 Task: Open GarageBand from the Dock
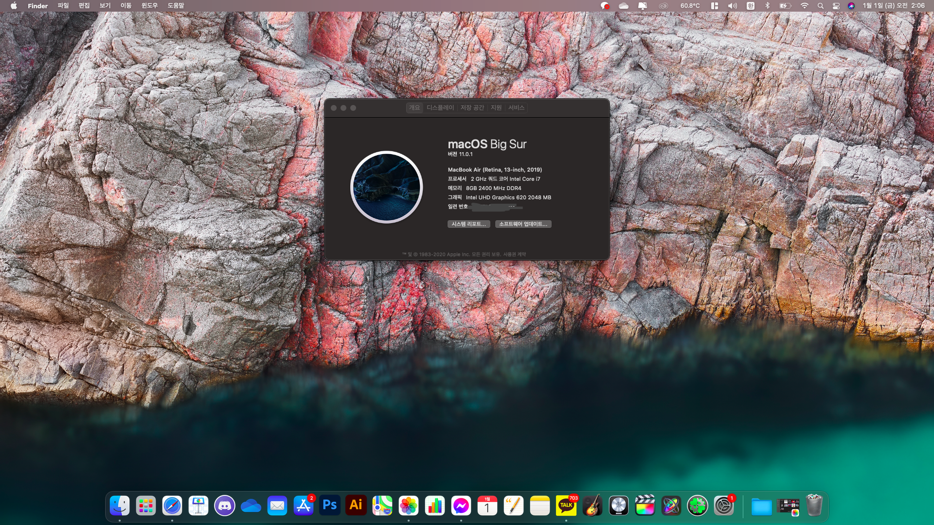point(593,506)
